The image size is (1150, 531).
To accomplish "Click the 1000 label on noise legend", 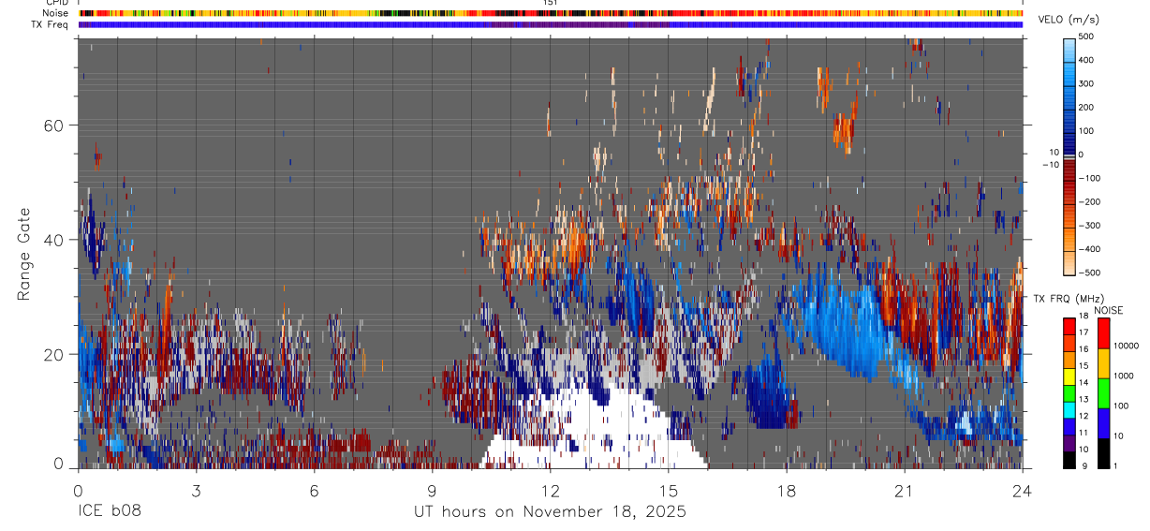I will 1126,376.
